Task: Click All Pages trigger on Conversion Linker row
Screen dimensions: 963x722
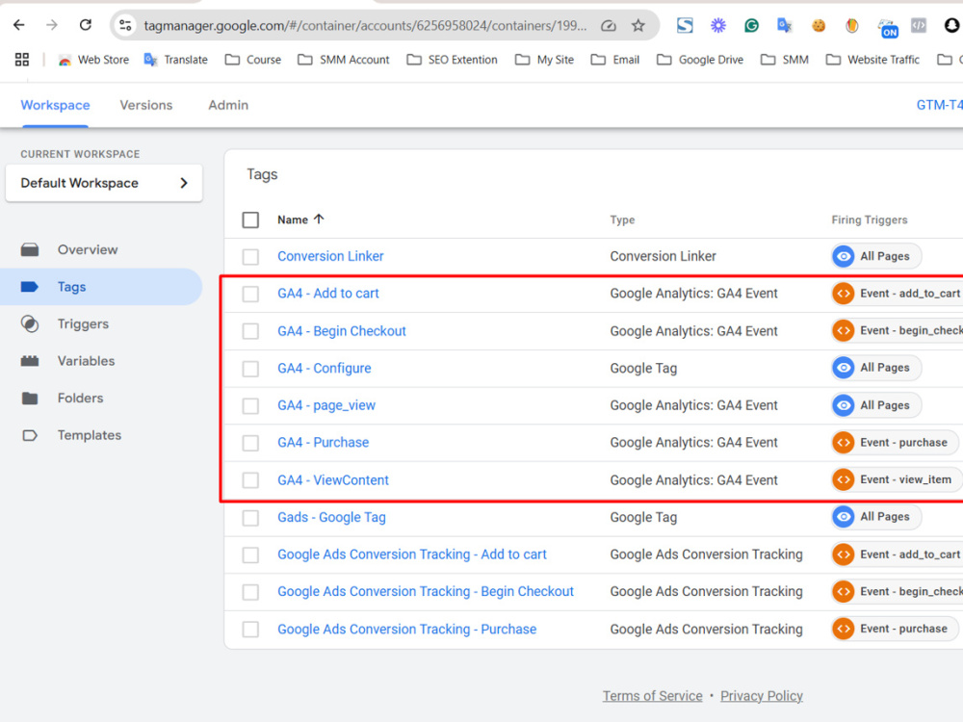Action: (876, 256)
